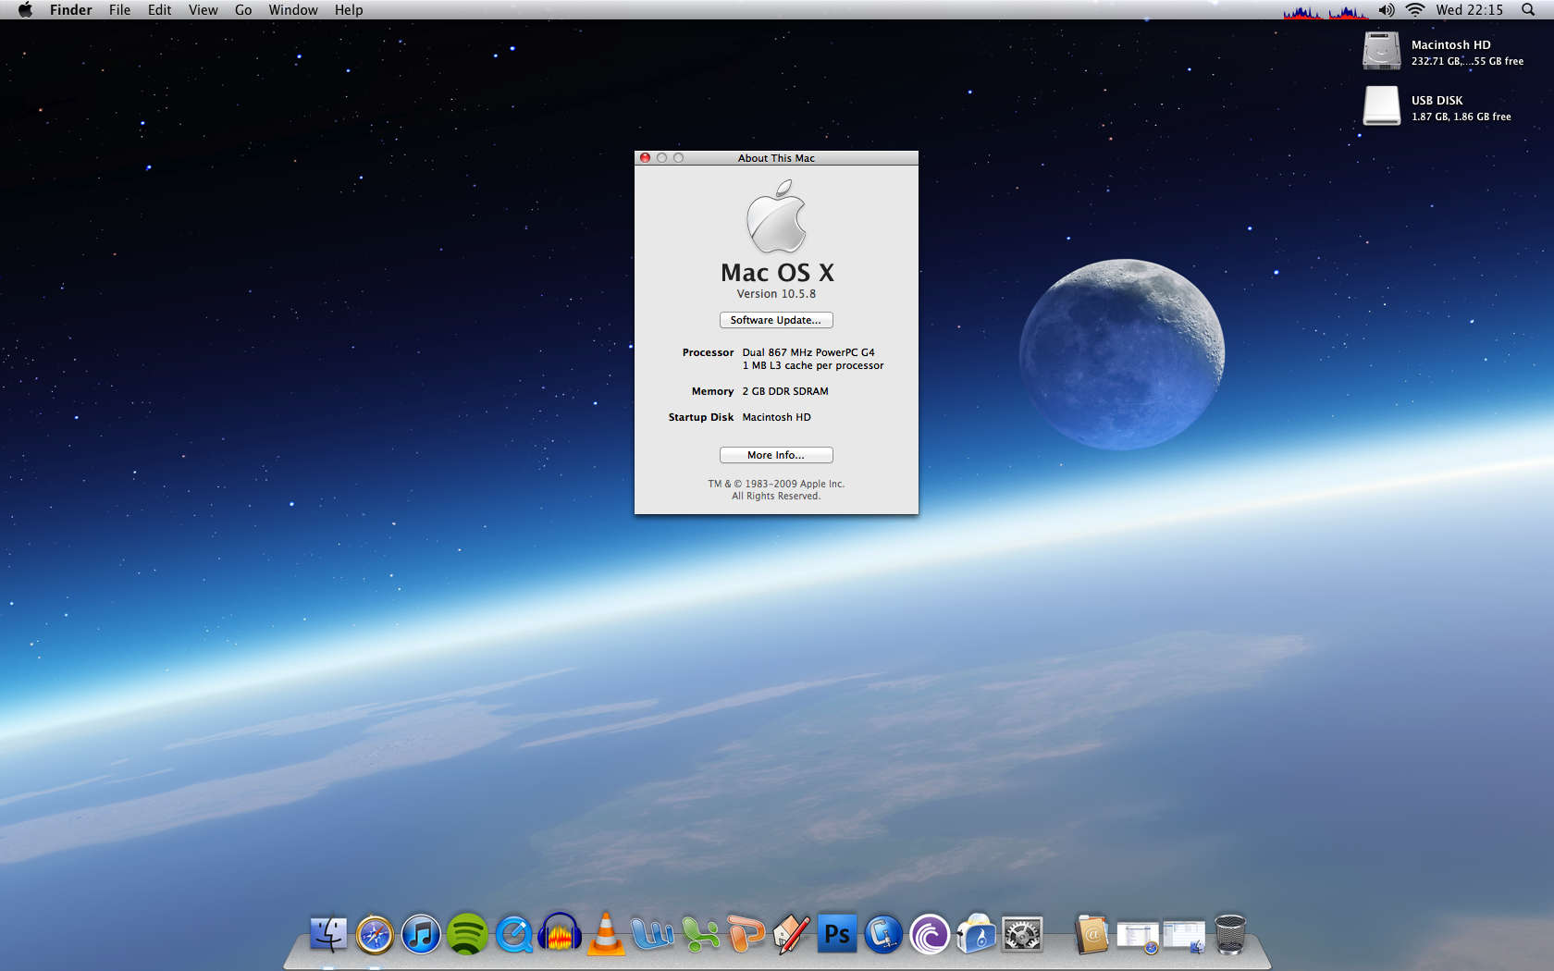Select the USB DISK desktop drive
Screen dimensions: 1554x971
click(1382, 105)
